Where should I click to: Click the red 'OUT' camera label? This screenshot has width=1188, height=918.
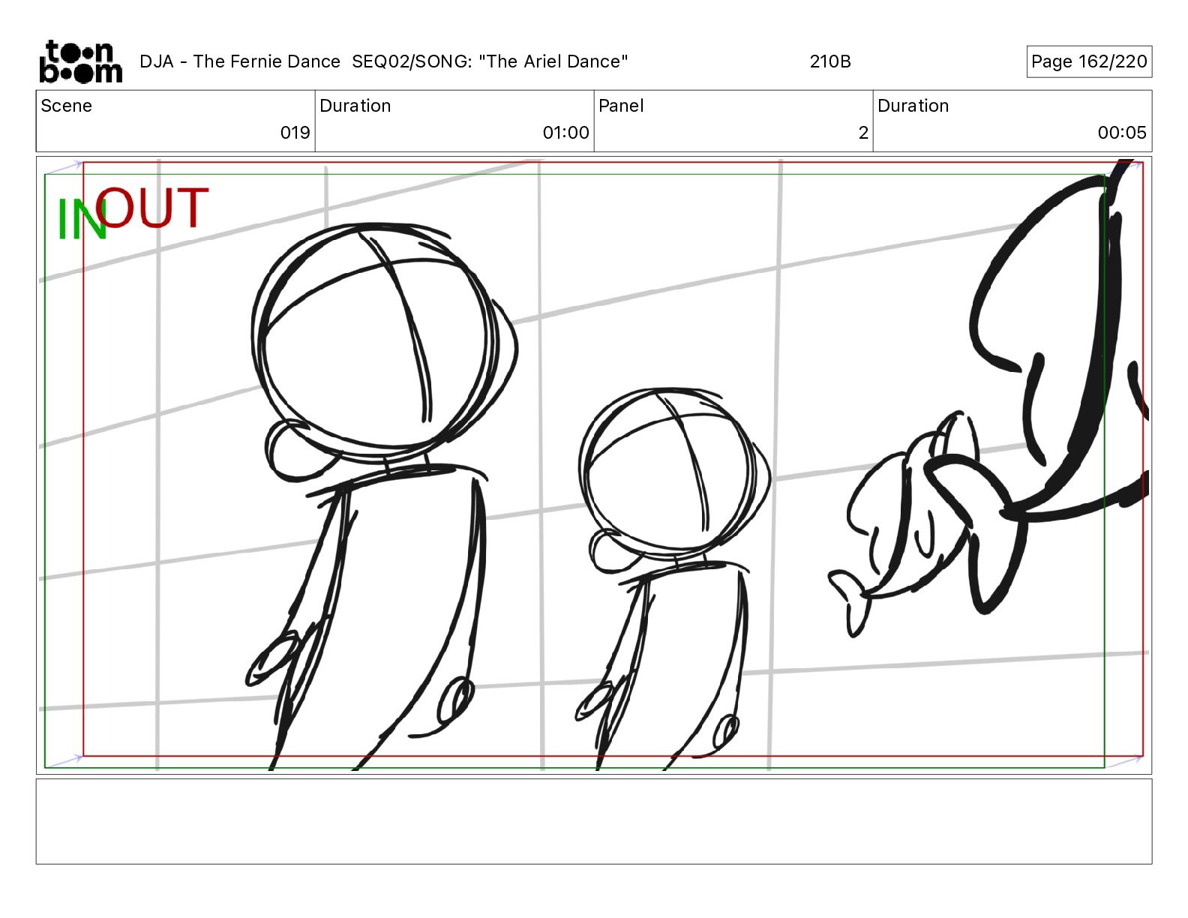[152, 207]
